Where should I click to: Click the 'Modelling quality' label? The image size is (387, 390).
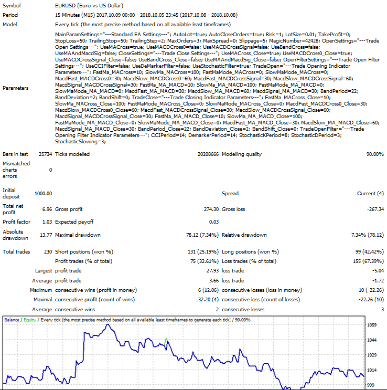tap(242, 154)
